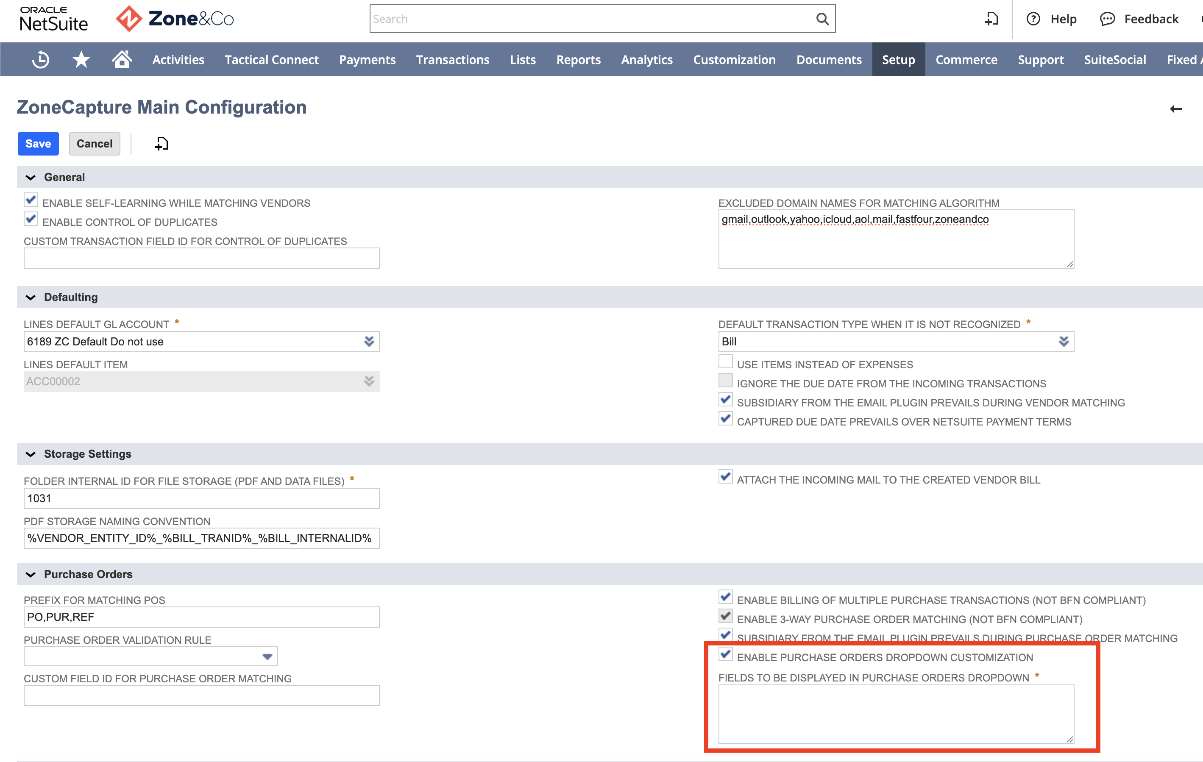The width and height of the screenshot is (1203, 762).
Task: Toggle Attach Incoming Mail to Vendor Bill
Action: [x=725, y=477]
